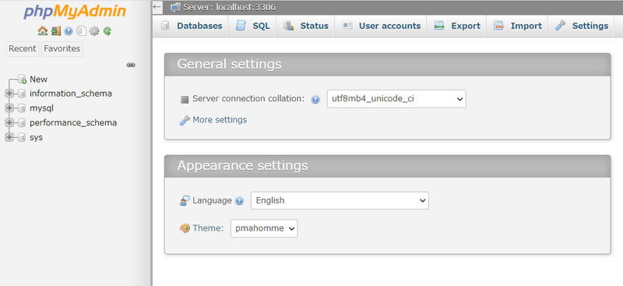Open the Language selection dropdown

tap(340, 200)
